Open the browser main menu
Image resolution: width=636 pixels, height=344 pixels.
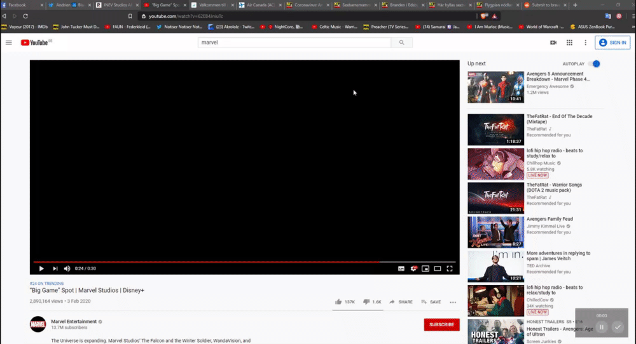(x=633, y=17)
